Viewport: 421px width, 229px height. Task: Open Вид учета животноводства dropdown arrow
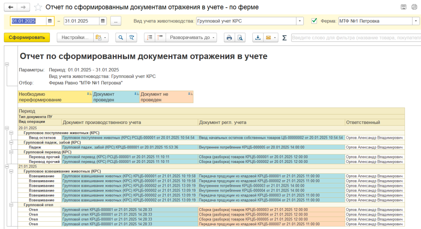coord(300,21)
